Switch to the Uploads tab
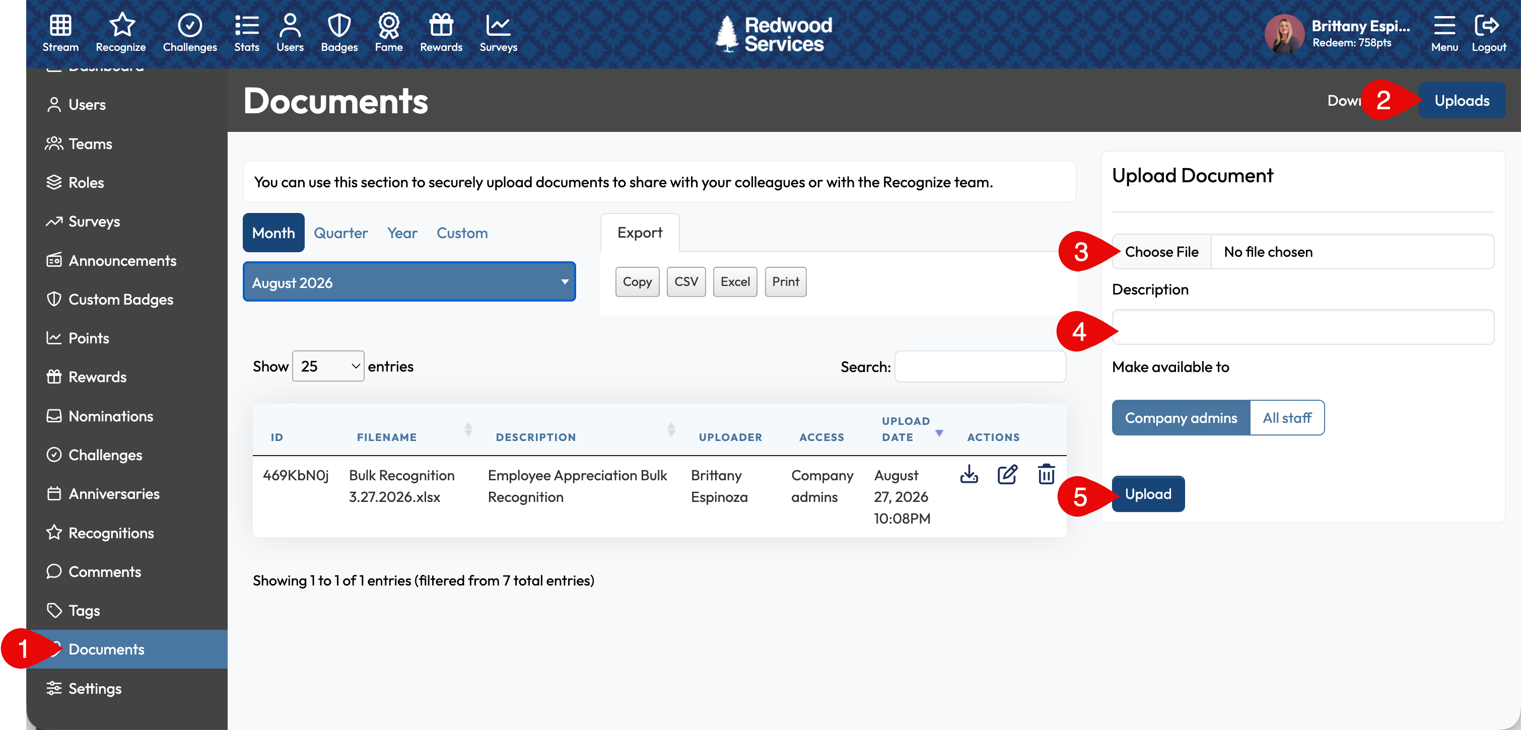This screenshot has width=1521, height=730. click(1462, 100)
